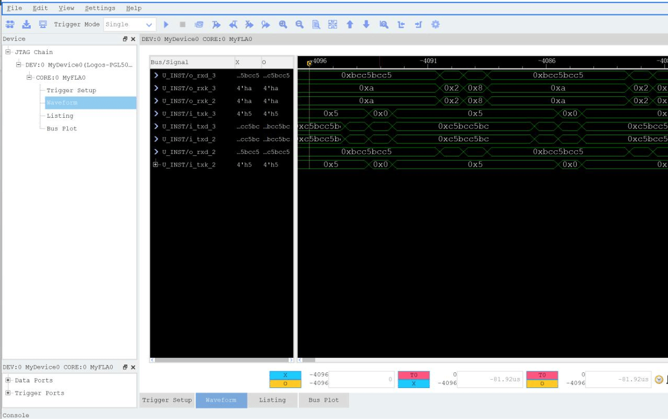Click the blue X cursor color swatch
The image size is (668, 420).
tap(285, 375)
